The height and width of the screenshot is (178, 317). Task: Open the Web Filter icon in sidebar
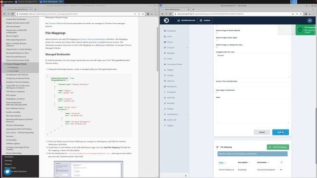pos(165,97)
